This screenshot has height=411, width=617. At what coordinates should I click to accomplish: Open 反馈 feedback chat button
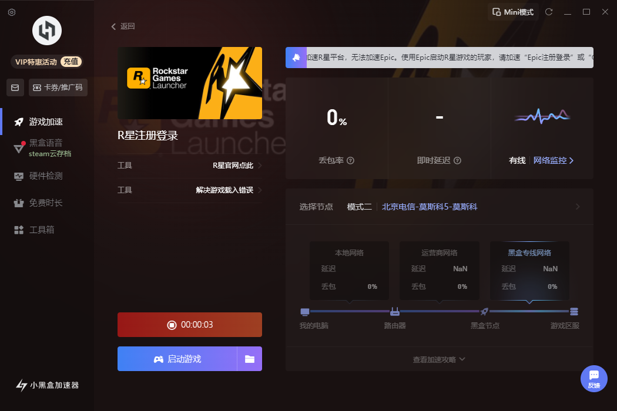(594, 379)
